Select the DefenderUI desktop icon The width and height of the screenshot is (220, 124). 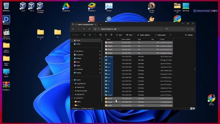pos(6,20)
